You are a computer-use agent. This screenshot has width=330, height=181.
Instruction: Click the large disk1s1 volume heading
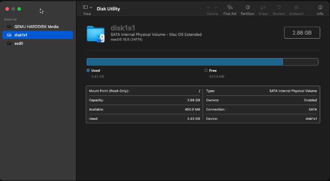123,28
